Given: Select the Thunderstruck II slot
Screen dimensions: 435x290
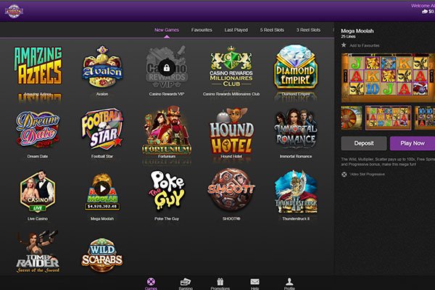Looking at the screenshot, I should click(x=296, y=192).
